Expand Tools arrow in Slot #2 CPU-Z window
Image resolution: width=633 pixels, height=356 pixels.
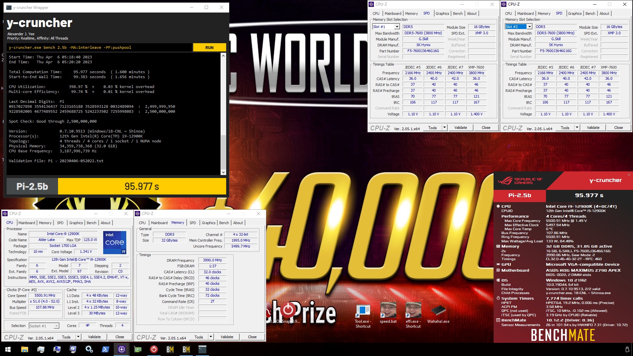[577, 128]
